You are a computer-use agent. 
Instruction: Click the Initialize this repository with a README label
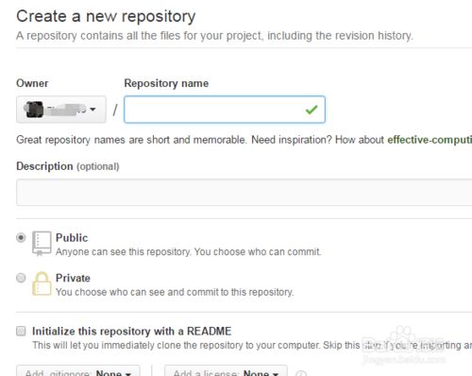(x=132, y=332)
